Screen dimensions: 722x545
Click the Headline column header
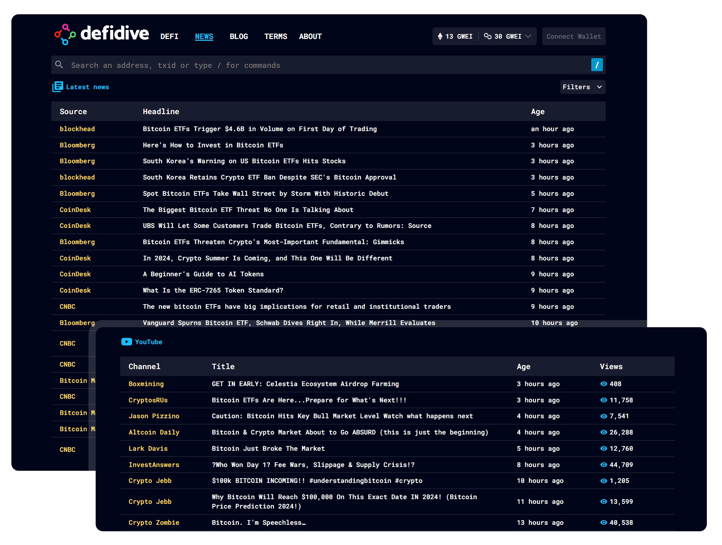click(x=161, y=112)
